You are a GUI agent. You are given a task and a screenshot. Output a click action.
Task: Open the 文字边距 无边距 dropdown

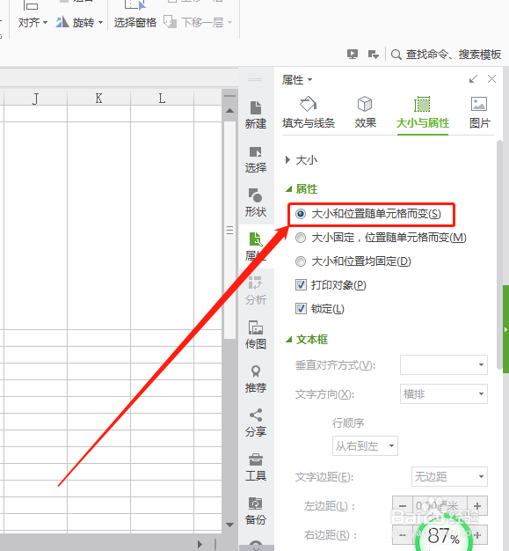click(x=449, y=476)
